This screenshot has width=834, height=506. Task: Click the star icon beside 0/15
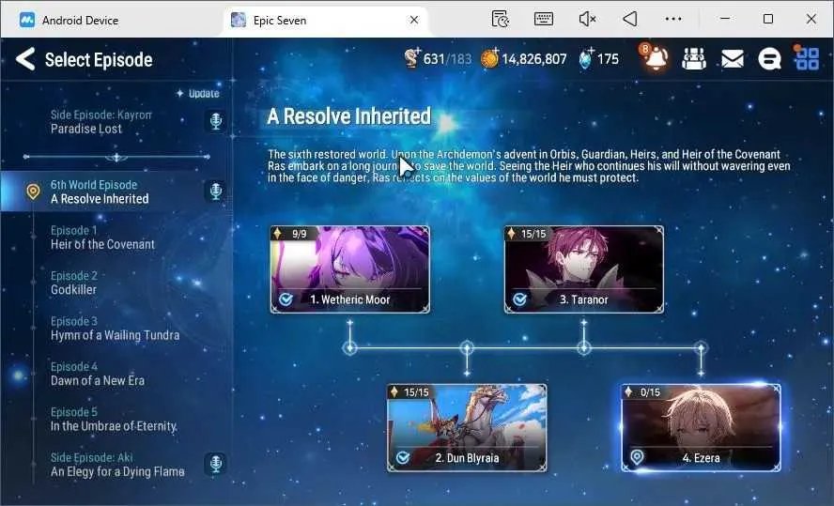pyautogui.click(x=628, y=391)
